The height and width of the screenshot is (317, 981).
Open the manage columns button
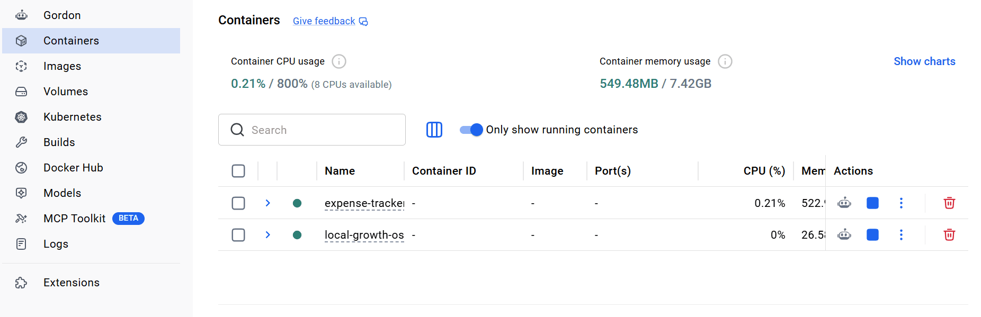(434, 130)
